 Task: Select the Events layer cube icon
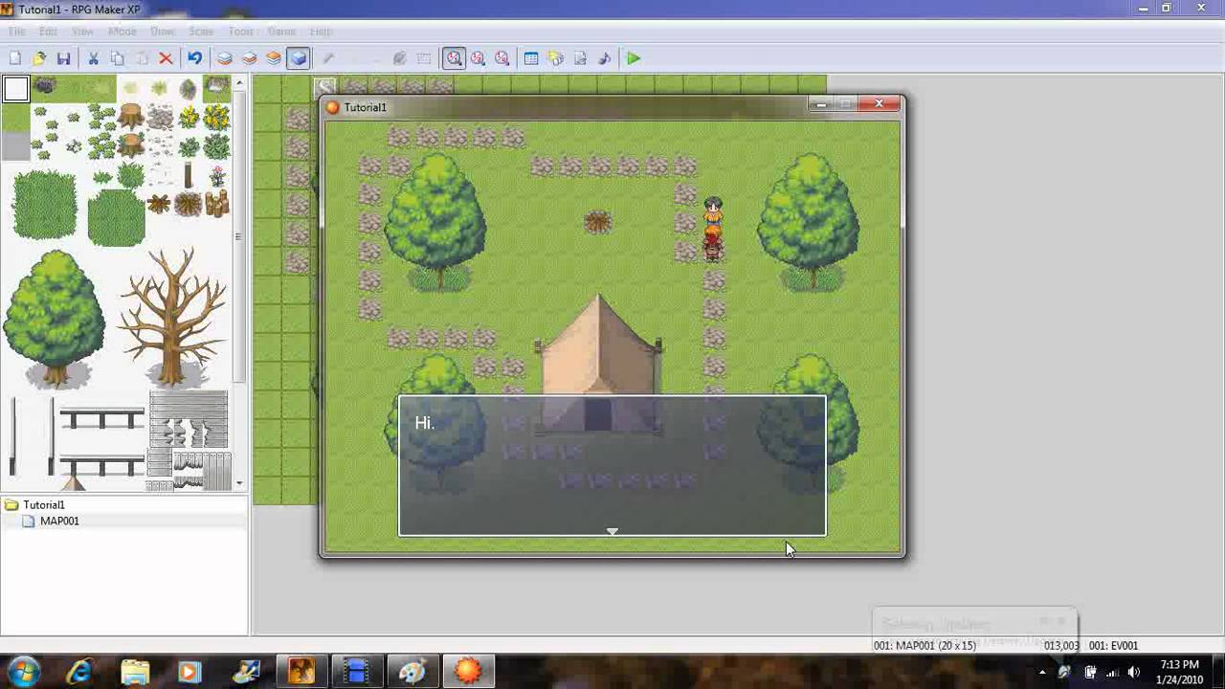(298, 58)
